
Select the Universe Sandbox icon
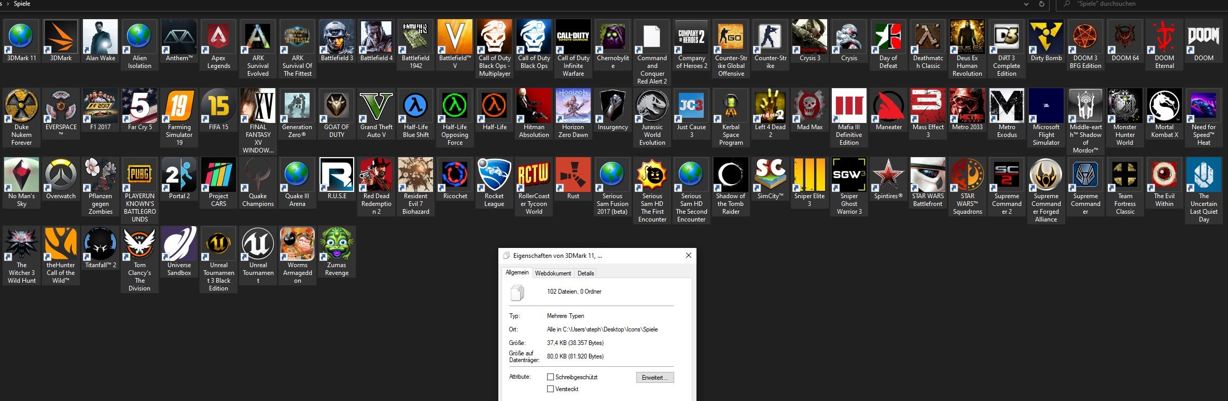179,252
